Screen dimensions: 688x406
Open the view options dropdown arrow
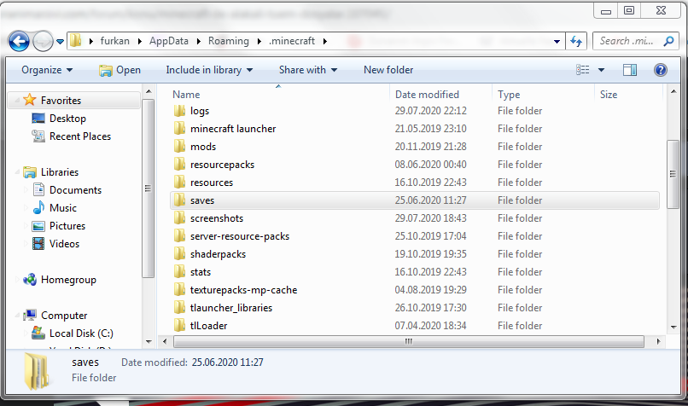point(601,70)
